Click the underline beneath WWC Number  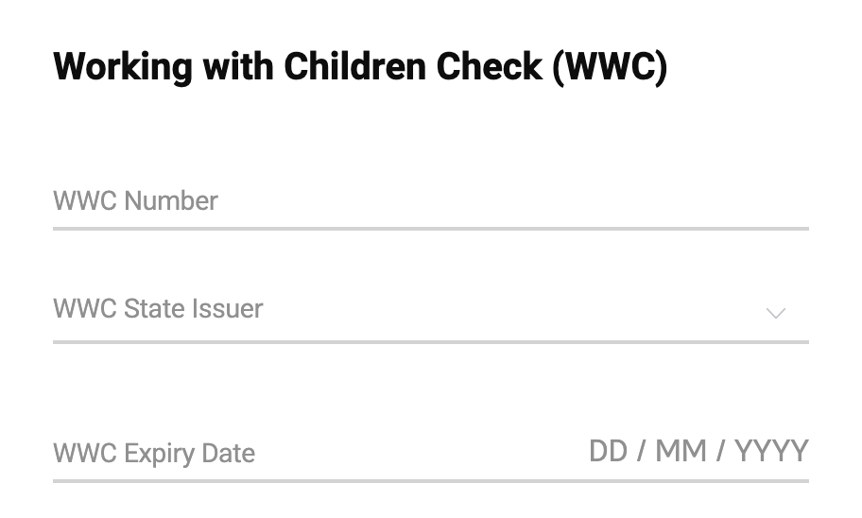pyautogui.click(x=431, y=228)
